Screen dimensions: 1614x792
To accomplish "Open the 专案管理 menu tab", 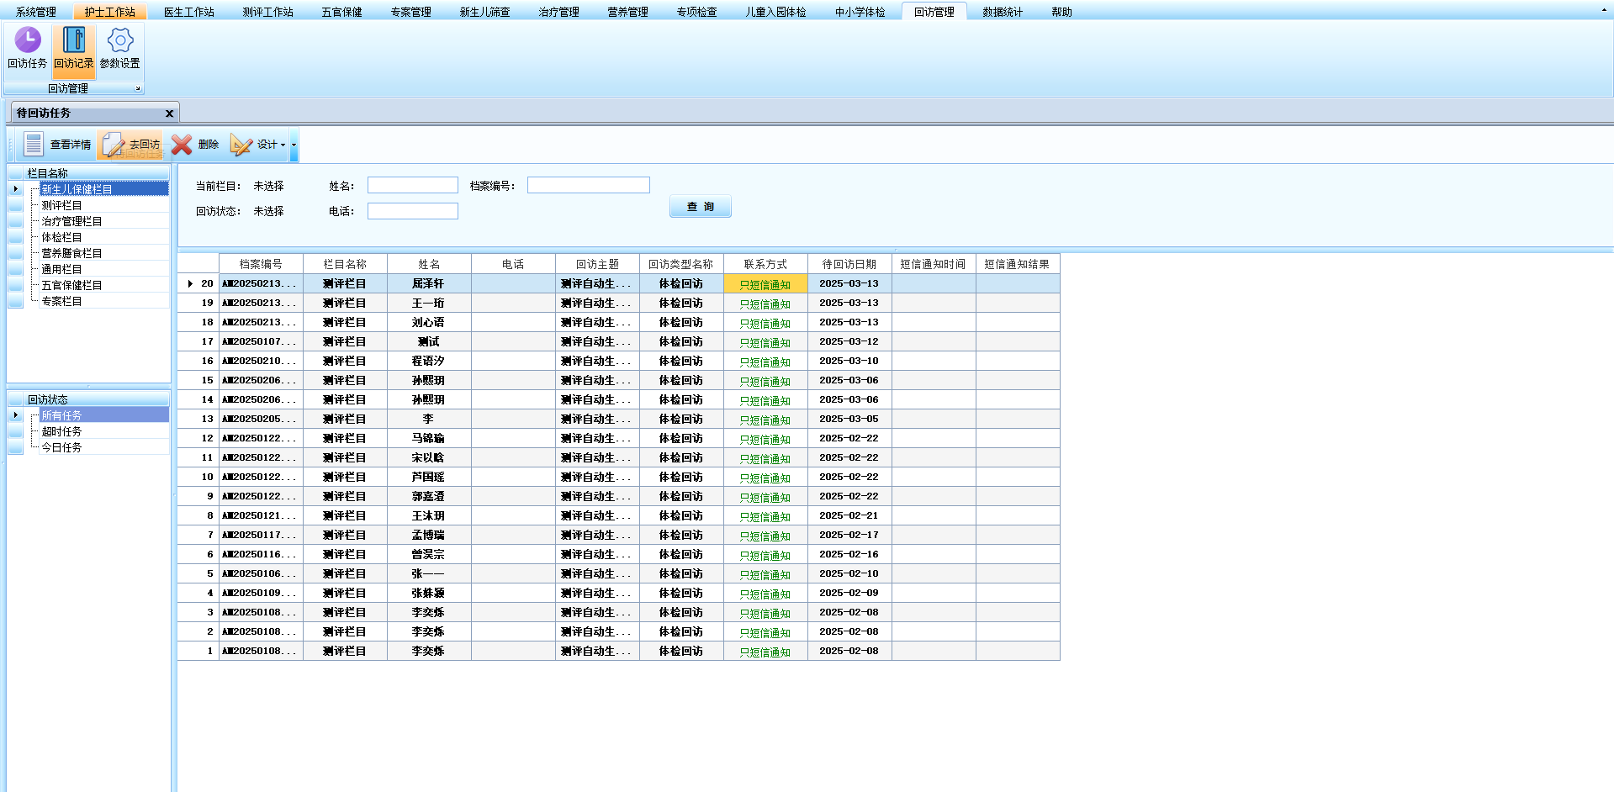I will click(411, 12).
